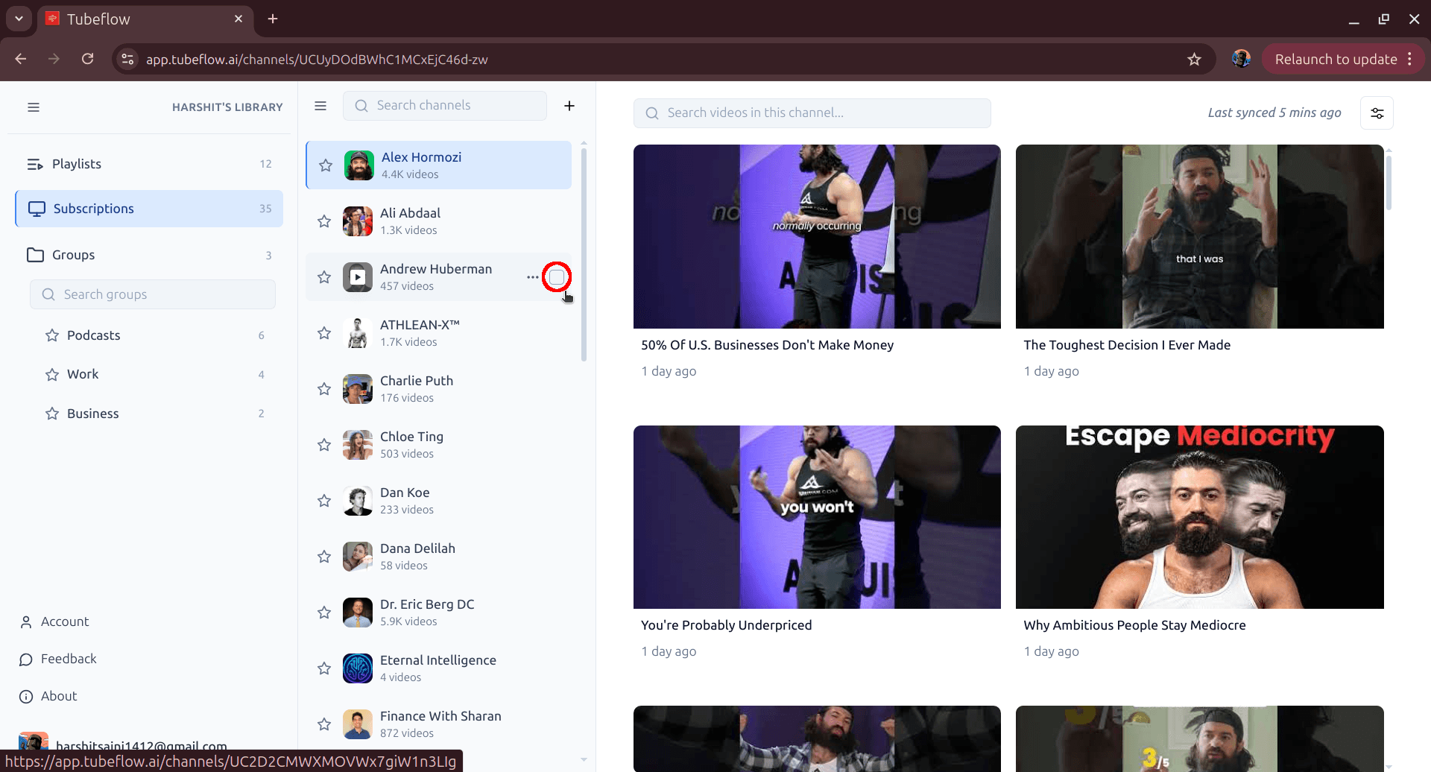Check the selection checkbox on Andrew Huberman
Image resolution: width=1431 pixels, height=772 pixels.
click(x=557, y=276)
